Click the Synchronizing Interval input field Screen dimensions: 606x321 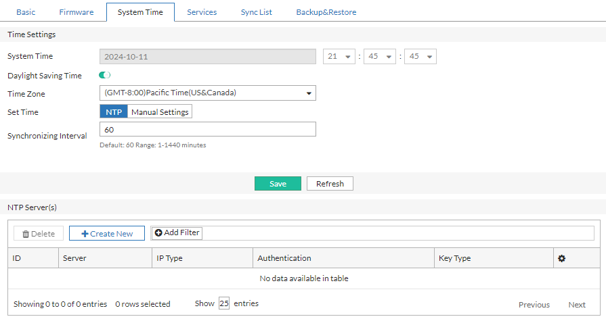[207, 129]
